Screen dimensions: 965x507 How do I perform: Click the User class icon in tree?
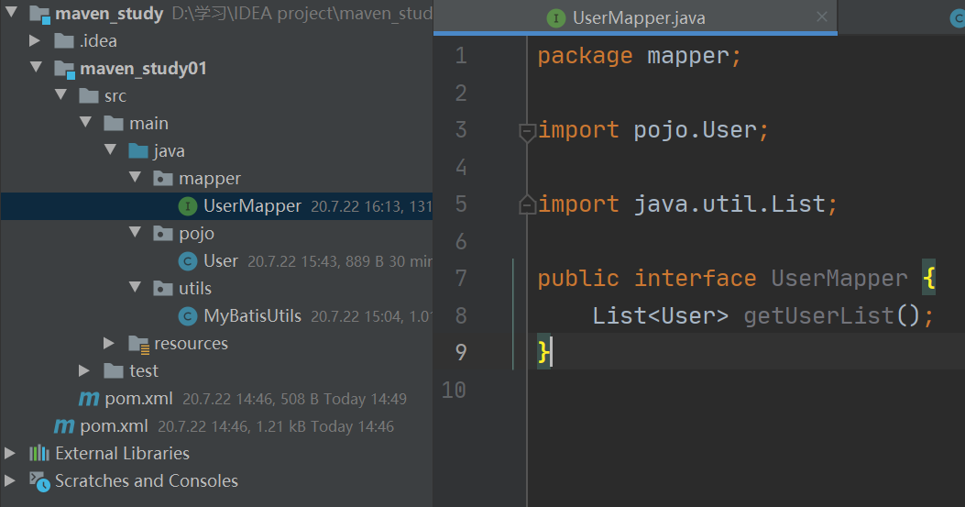[x=188, y=261]
